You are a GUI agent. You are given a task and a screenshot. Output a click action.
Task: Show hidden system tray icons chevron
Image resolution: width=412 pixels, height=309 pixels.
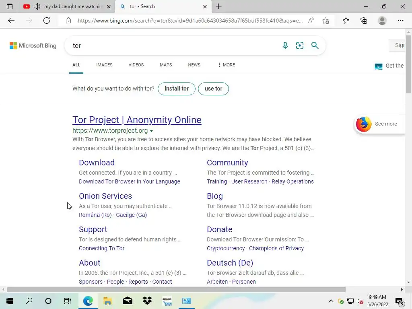click(x=331, y=301)
